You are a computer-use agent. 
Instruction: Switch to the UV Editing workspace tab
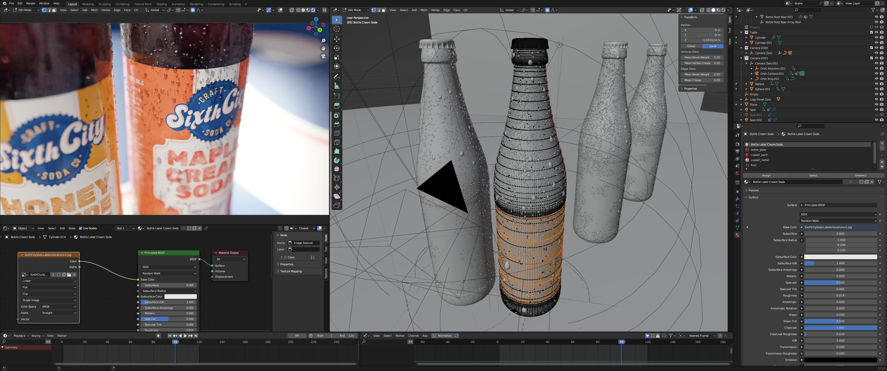[122, 4]
